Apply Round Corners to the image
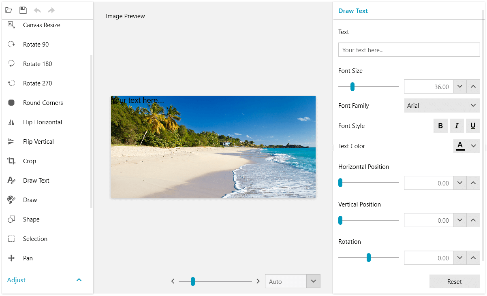487x296 pixels. 43,102
